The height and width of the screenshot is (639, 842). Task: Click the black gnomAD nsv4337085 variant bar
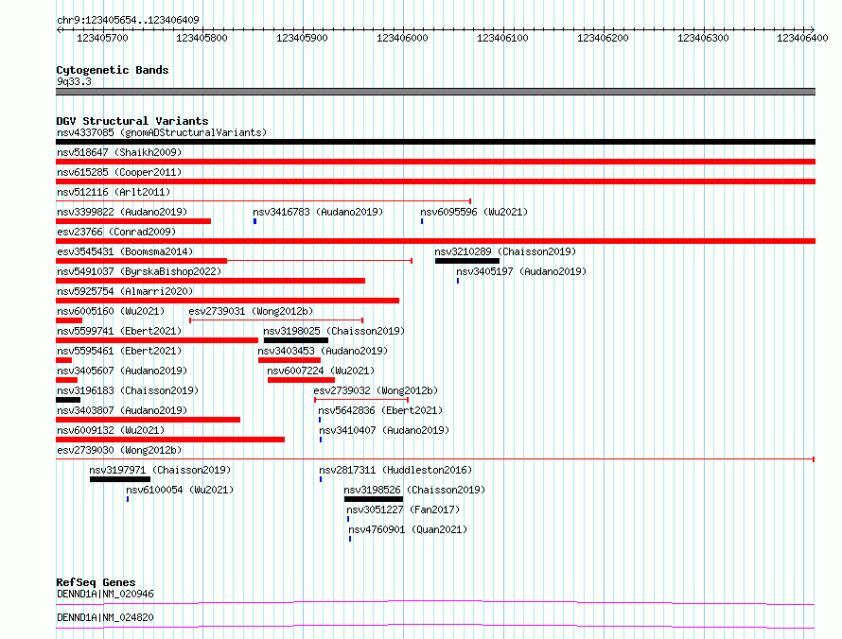[435, 142]
